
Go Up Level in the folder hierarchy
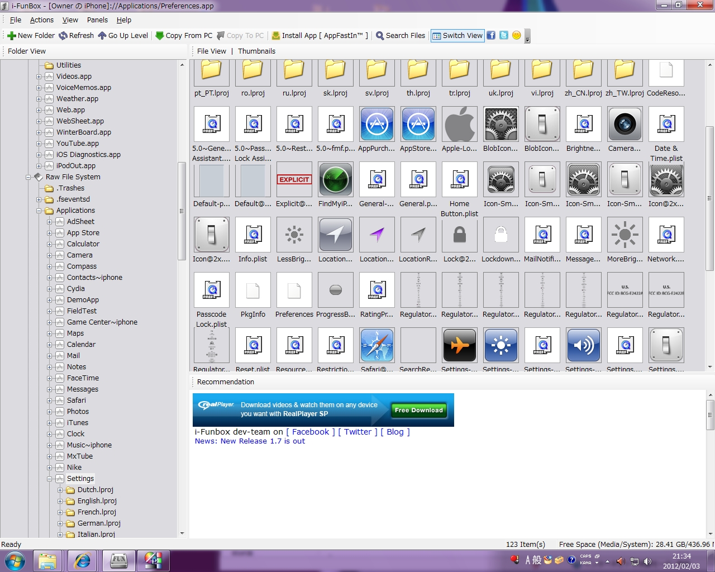(123, 35)
